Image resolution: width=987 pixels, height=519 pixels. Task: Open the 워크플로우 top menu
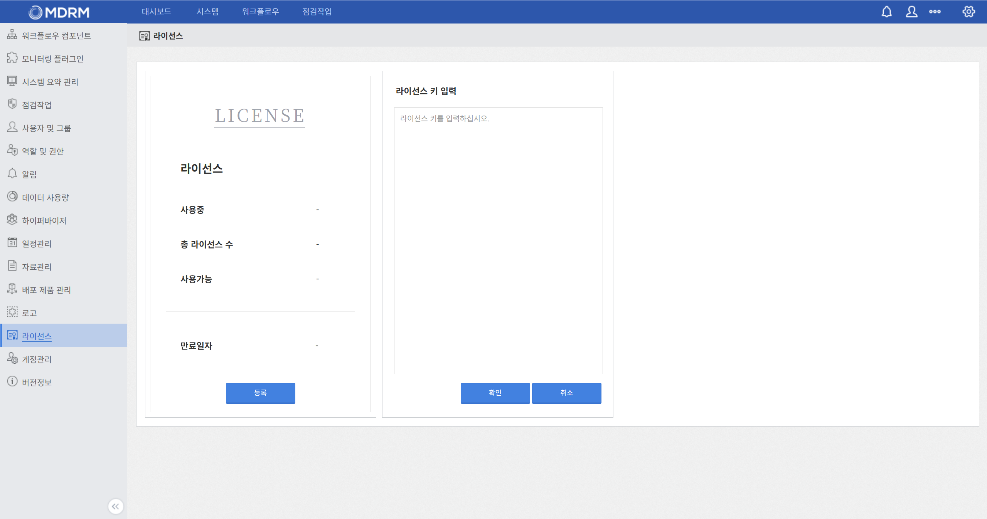pyautogui.click(x=260, y=12)
